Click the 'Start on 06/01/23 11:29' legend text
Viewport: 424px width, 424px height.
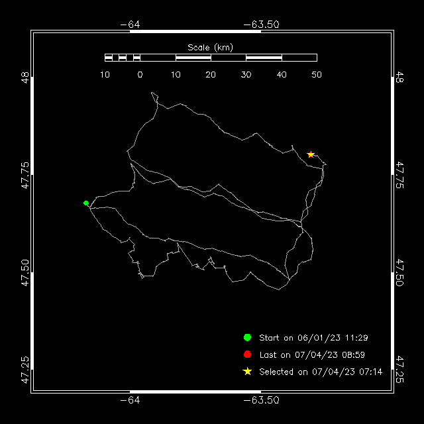tap(313, 338)
